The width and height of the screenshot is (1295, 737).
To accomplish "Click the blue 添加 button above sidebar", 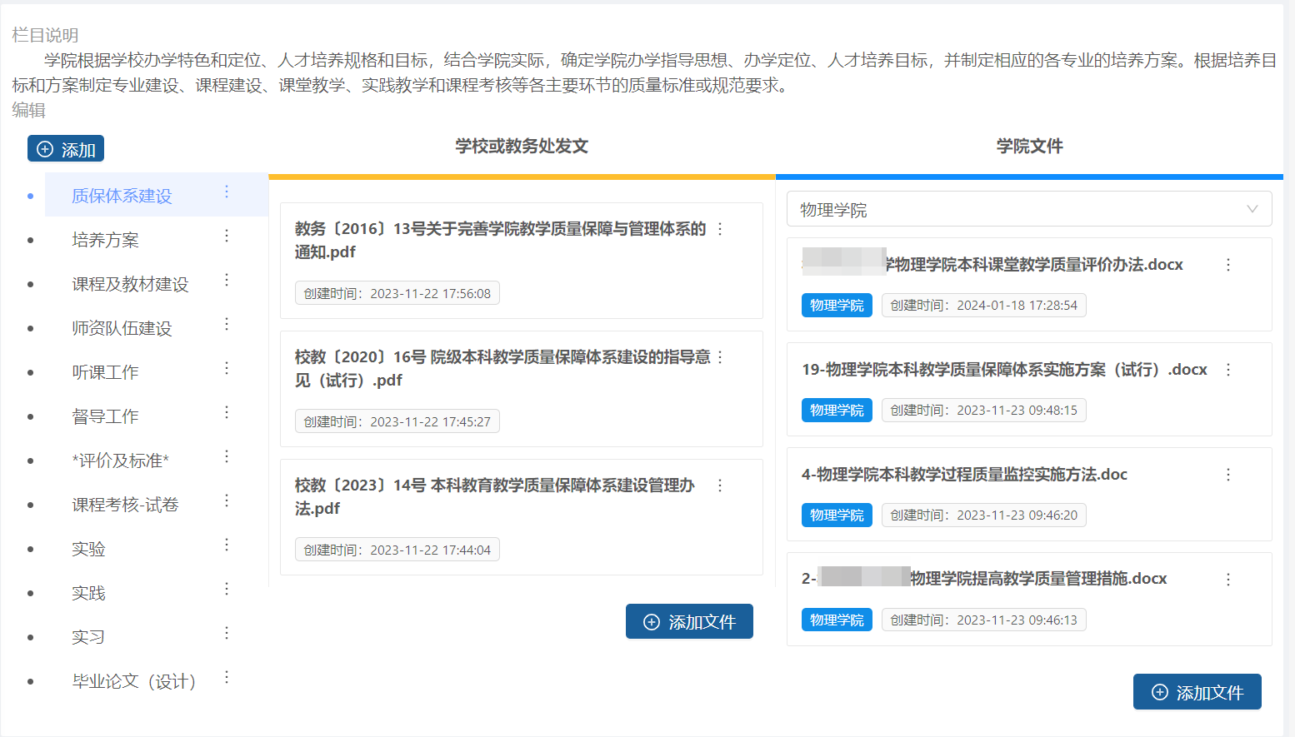I will tap(66, 149).
